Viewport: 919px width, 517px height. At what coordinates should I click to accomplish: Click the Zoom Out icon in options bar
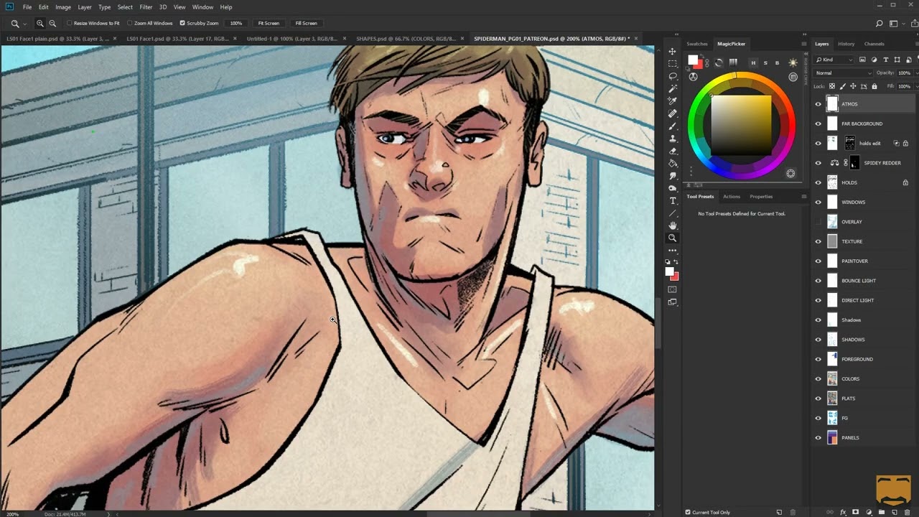coord(52,23)
